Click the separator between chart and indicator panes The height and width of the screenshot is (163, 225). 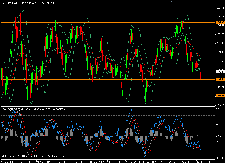(x=111, y=107)
